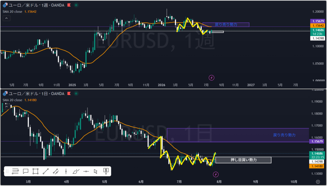
Task: Click the weekly chart title ユーロ/米ドル・1週・OANDA
Action: [36, 5]
